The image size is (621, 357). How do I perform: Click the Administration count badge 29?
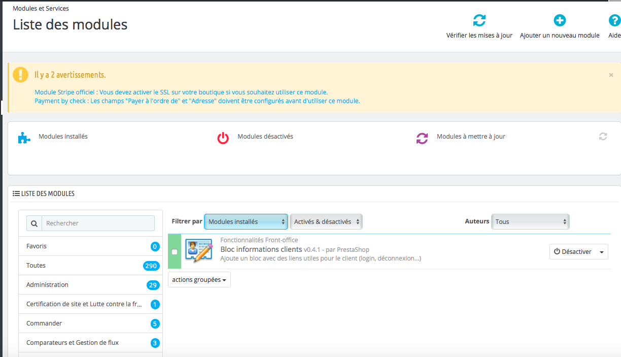click(153, 285)
